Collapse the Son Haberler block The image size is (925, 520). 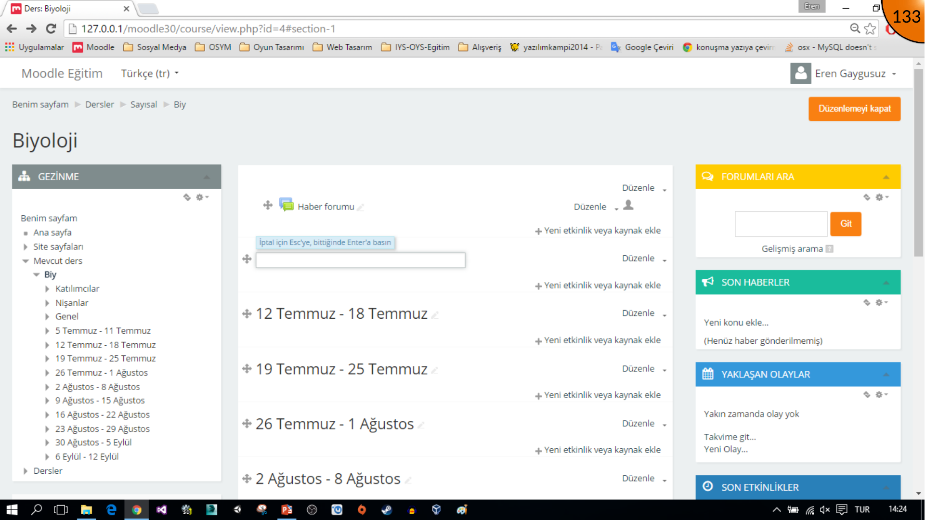click(886, 282)
